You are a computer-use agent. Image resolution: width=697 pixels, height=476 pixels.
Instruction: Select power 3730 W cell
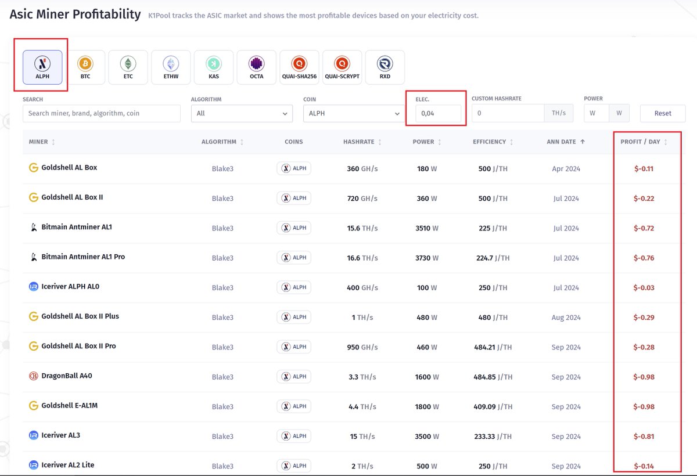pyautogui.click(x=427, y=258)
